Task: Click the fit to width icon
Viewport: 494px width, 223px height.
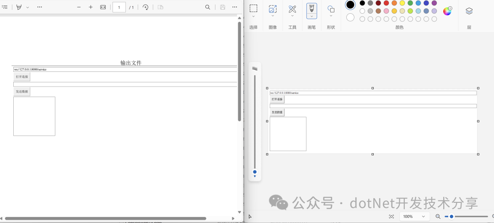Action: [103, 7]
